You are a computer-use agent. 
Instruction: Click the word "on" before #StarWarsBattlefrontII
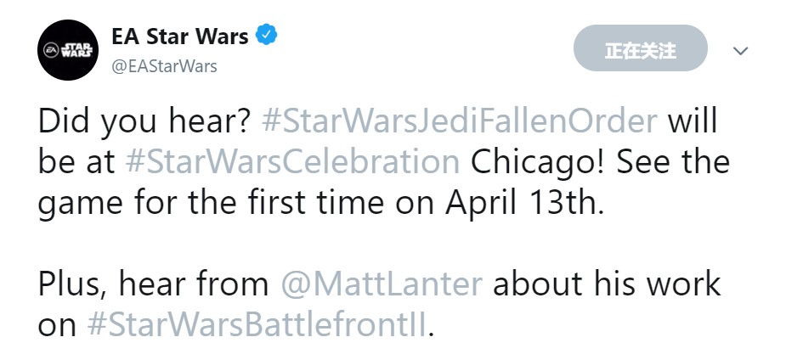(58, 323)
